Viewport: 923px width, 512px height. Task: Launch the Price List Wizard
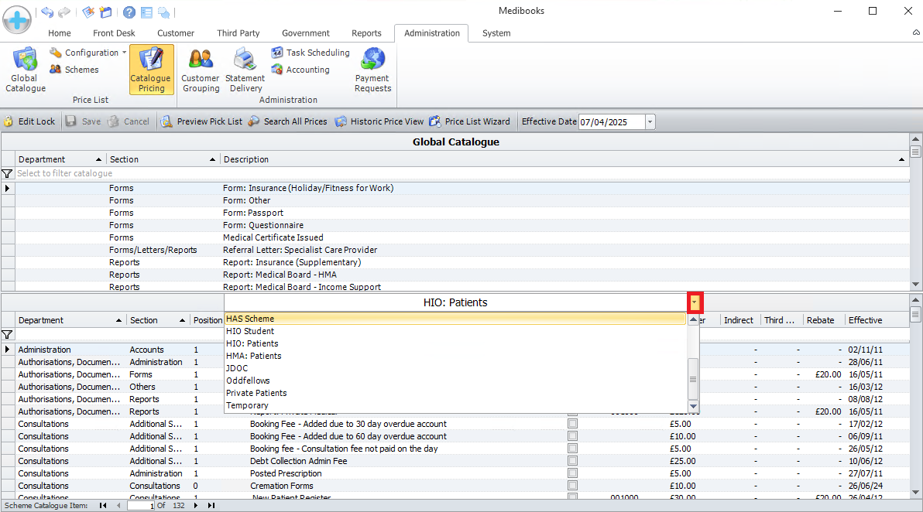coord(469,121)
